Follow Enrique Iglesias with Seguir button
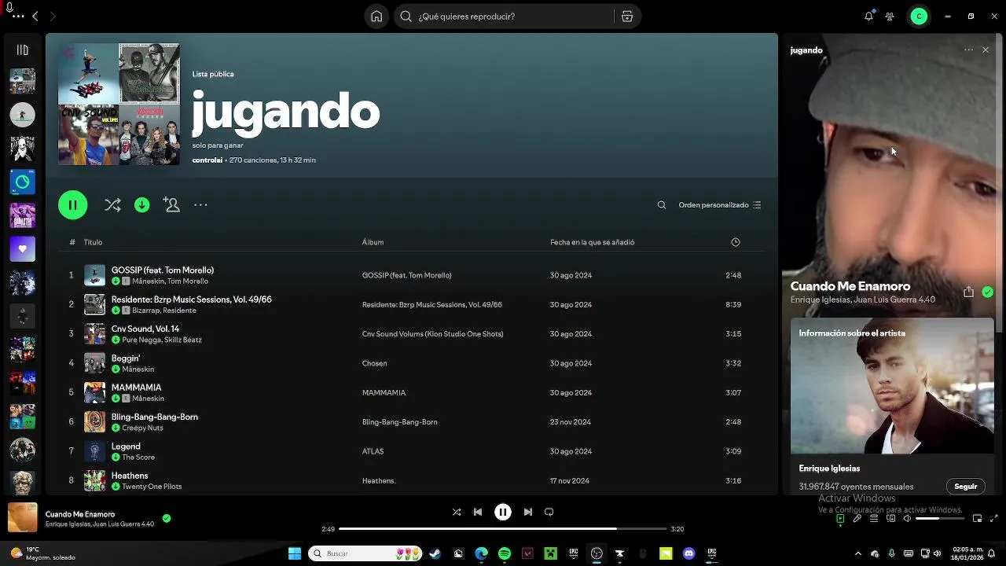 965,487
